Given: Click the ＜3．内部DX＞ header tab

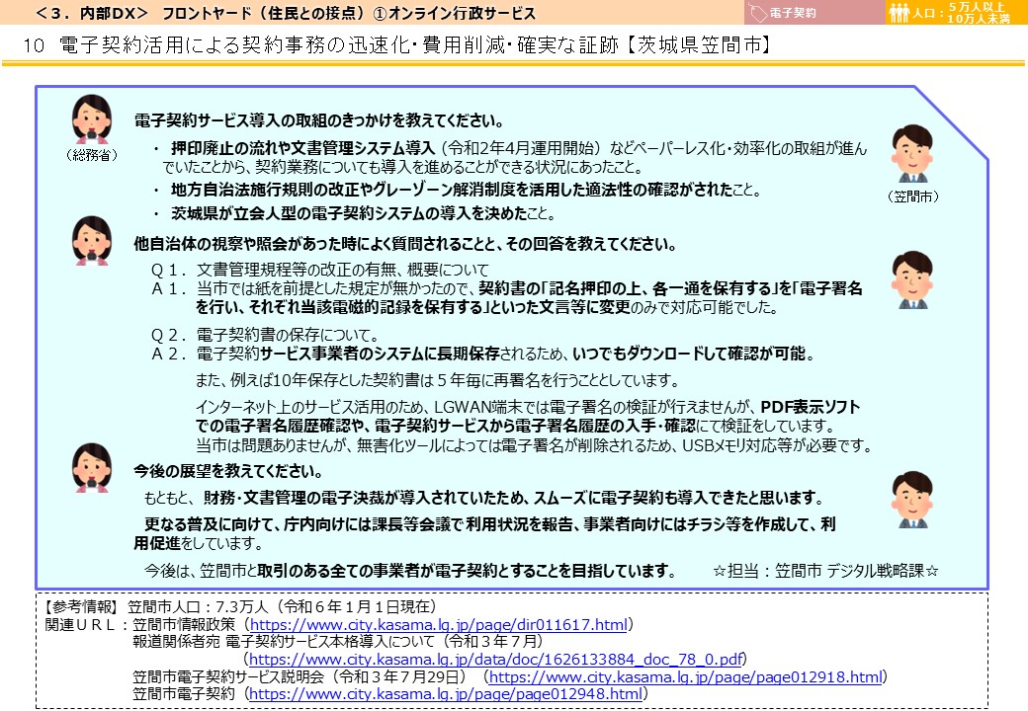Looking at the screenshot, I should tap(69, 13).
